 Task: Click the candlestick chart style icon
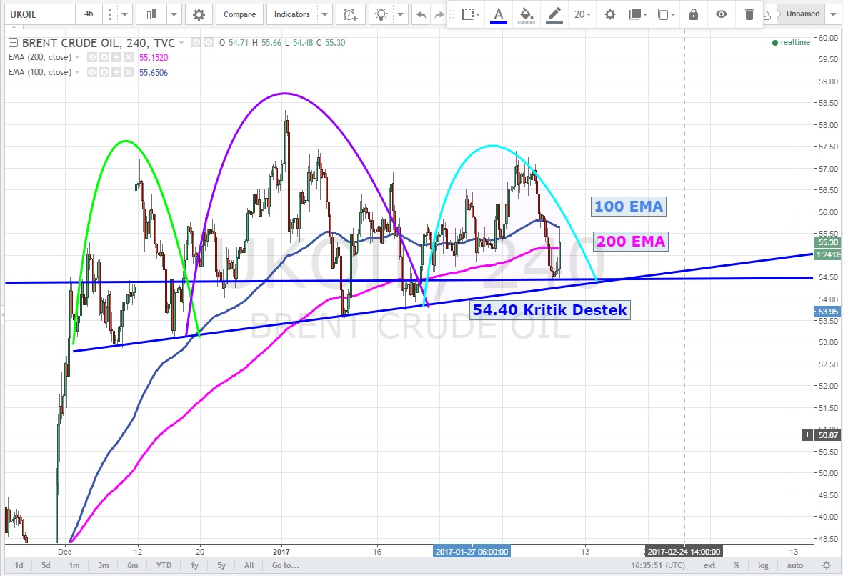pos(151,14)
